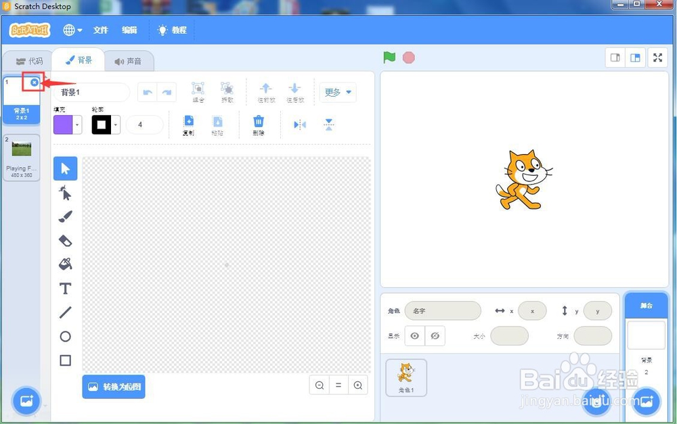Click the trash Delete icon
Image resolution: width=677 pixels, height=424 pixels.
[x=259, y=126]
